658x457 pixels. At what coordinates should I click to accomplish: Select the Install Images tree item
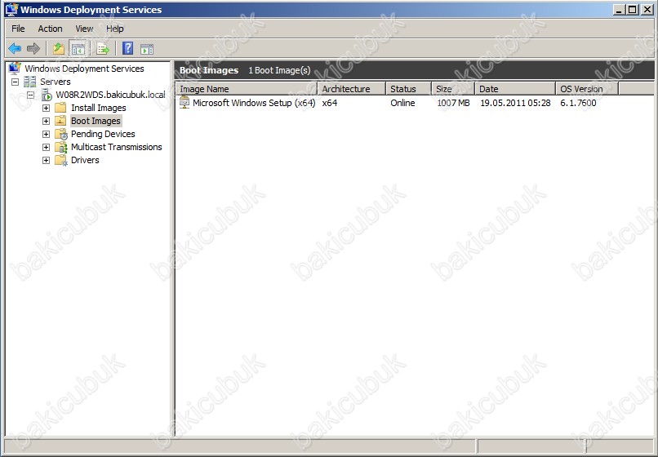[x=99, y=108]
